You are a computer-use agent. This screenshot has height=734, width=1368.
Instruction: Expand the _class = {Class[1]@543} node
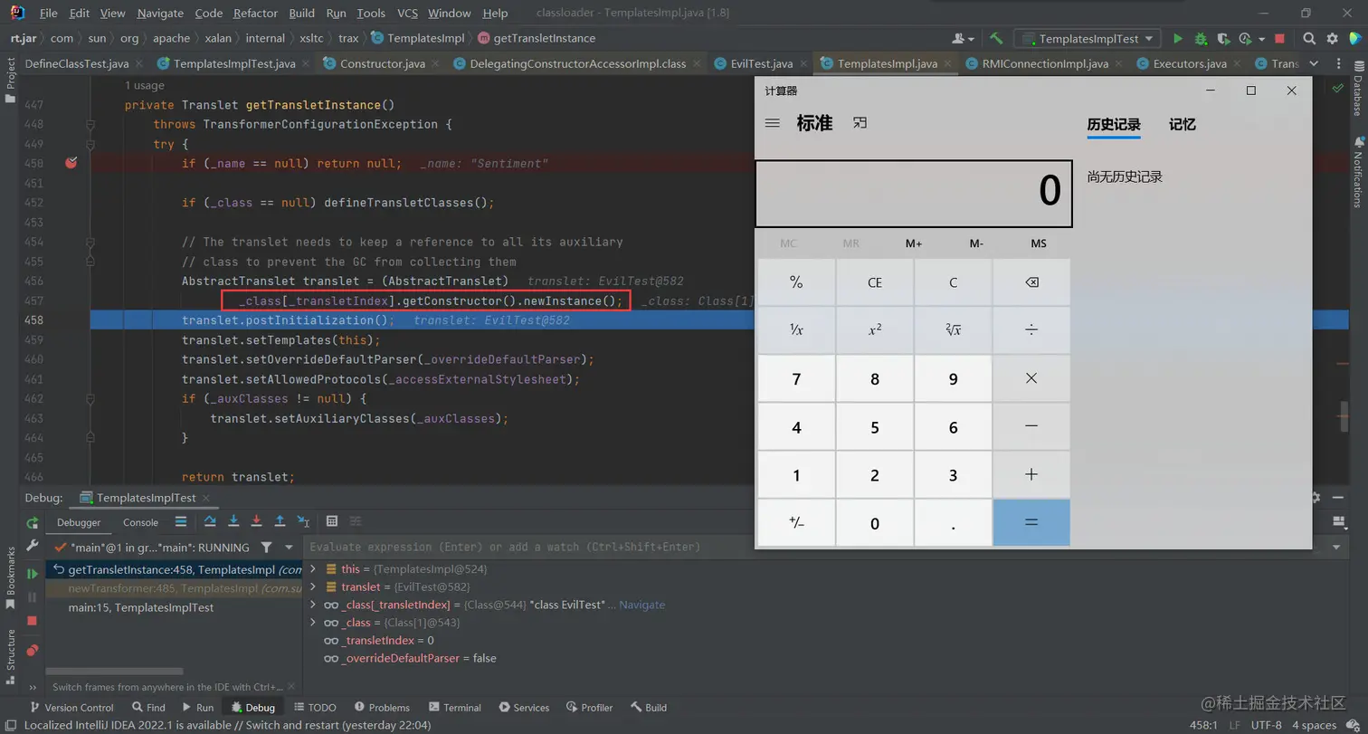click(313, 623)
